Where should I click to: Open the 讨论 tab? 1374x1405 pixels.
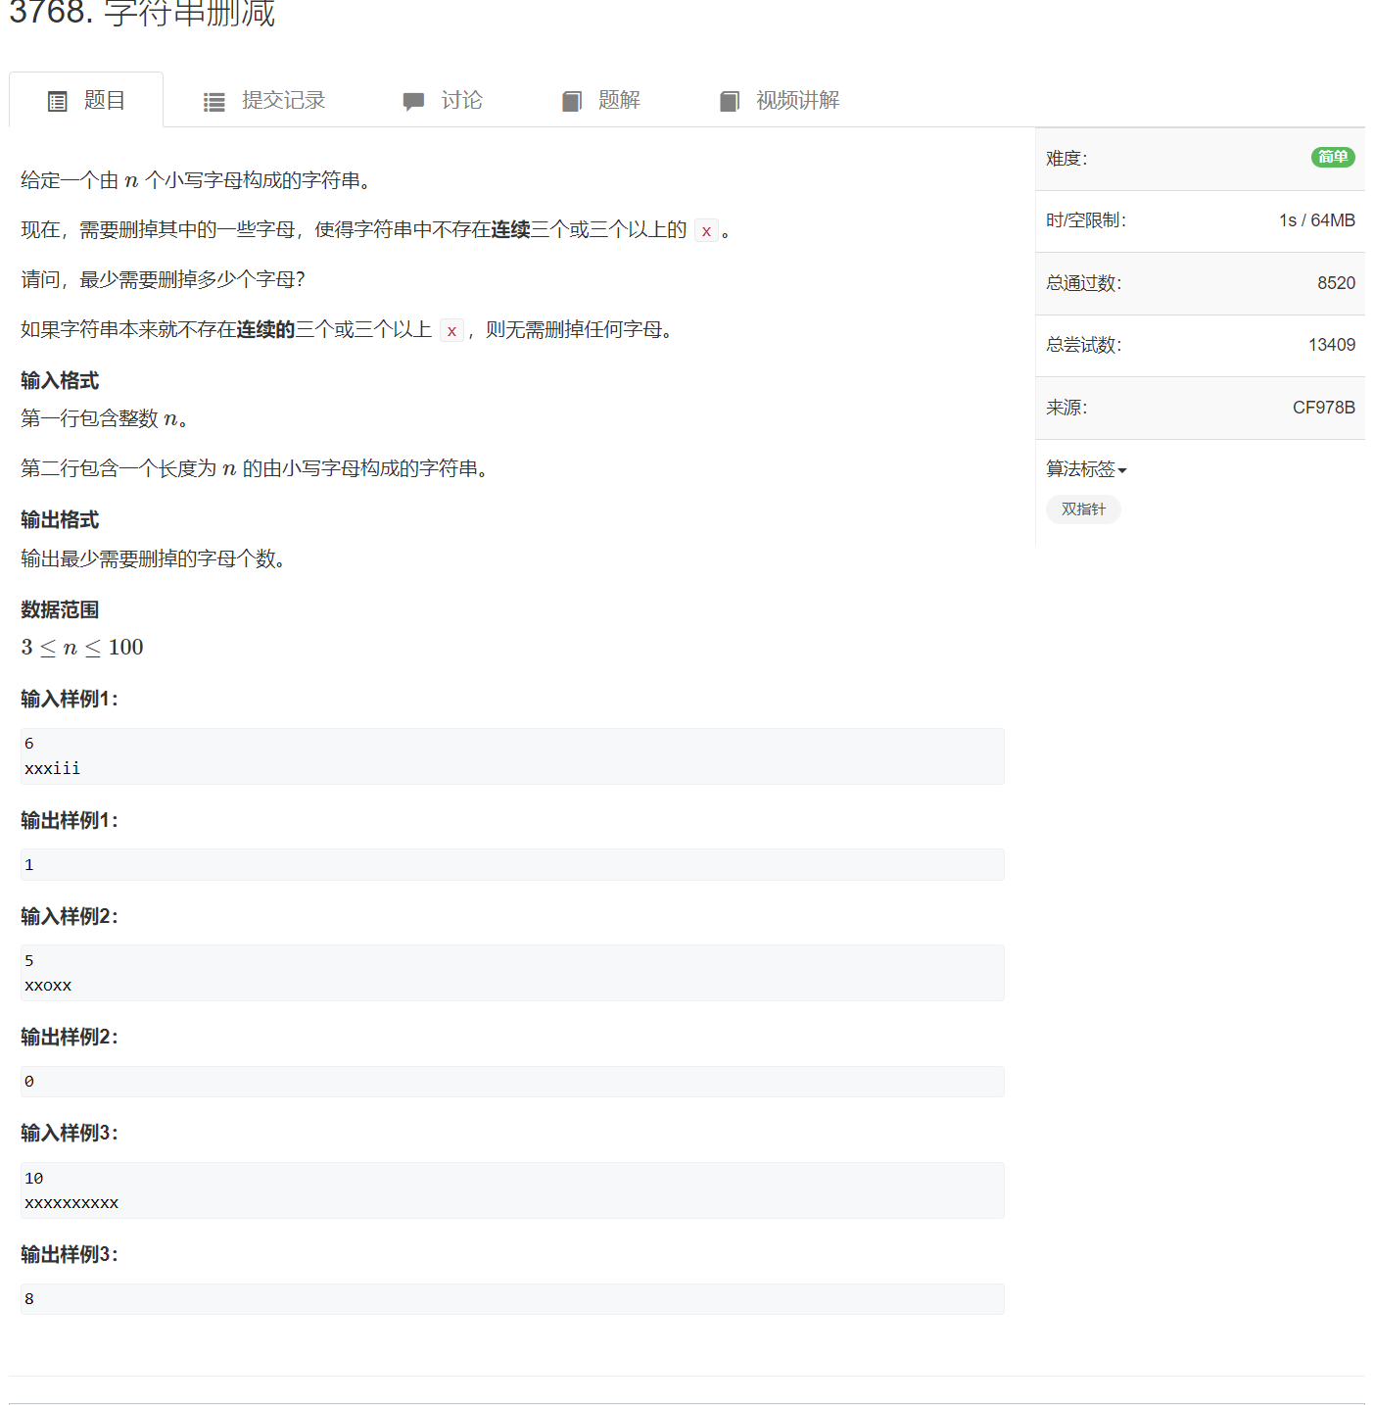coord(461,99)
